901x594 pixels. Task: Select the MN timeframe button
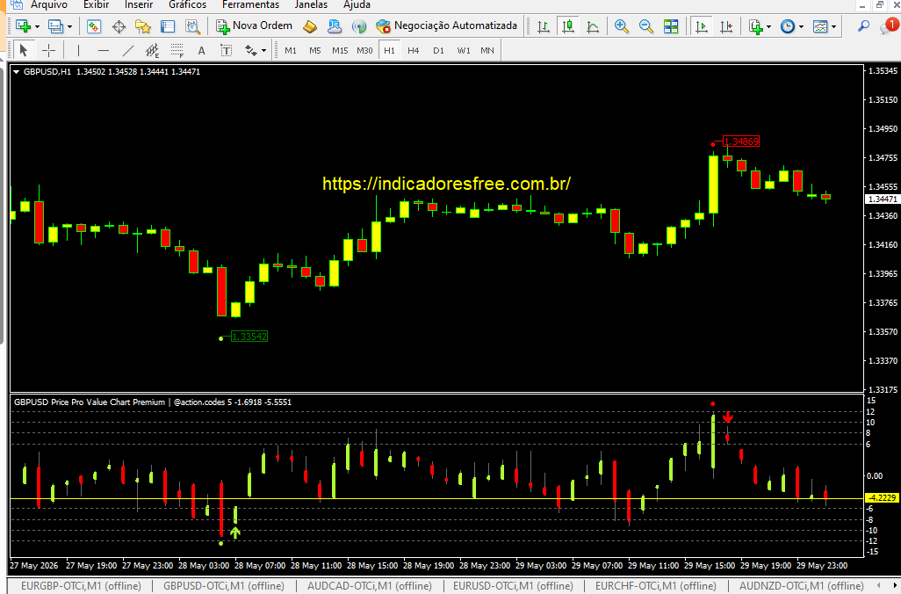click(x=487, y=51)
